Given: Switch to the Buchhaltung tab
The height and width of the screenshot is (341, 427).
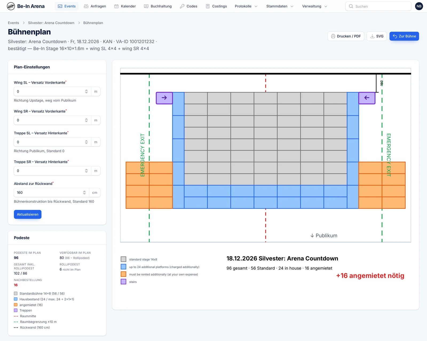Looking at the screenshot, I should (x=158, y=6).
